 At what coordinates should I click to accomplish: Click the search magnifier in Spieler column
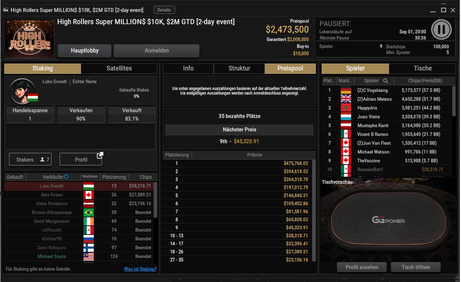coord(386,81)
